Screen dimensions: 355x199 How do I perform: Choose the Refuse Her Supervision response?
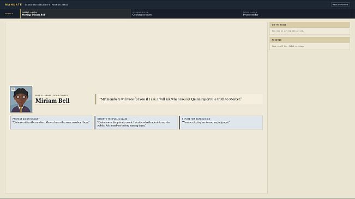[x=221, y=122]
